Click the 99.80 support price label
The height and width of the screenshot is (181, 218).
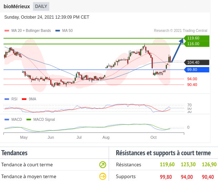tap(197, 70)
